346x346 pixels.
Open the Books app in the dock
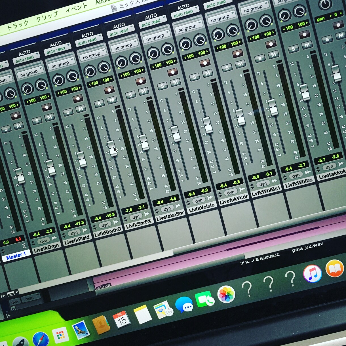pos(335,268)
